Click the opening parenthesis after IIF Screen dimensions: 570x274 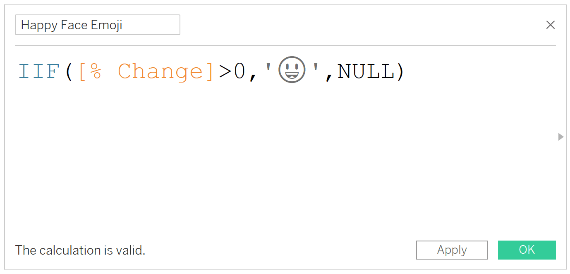pyautogui.click(x=69, y=72)
